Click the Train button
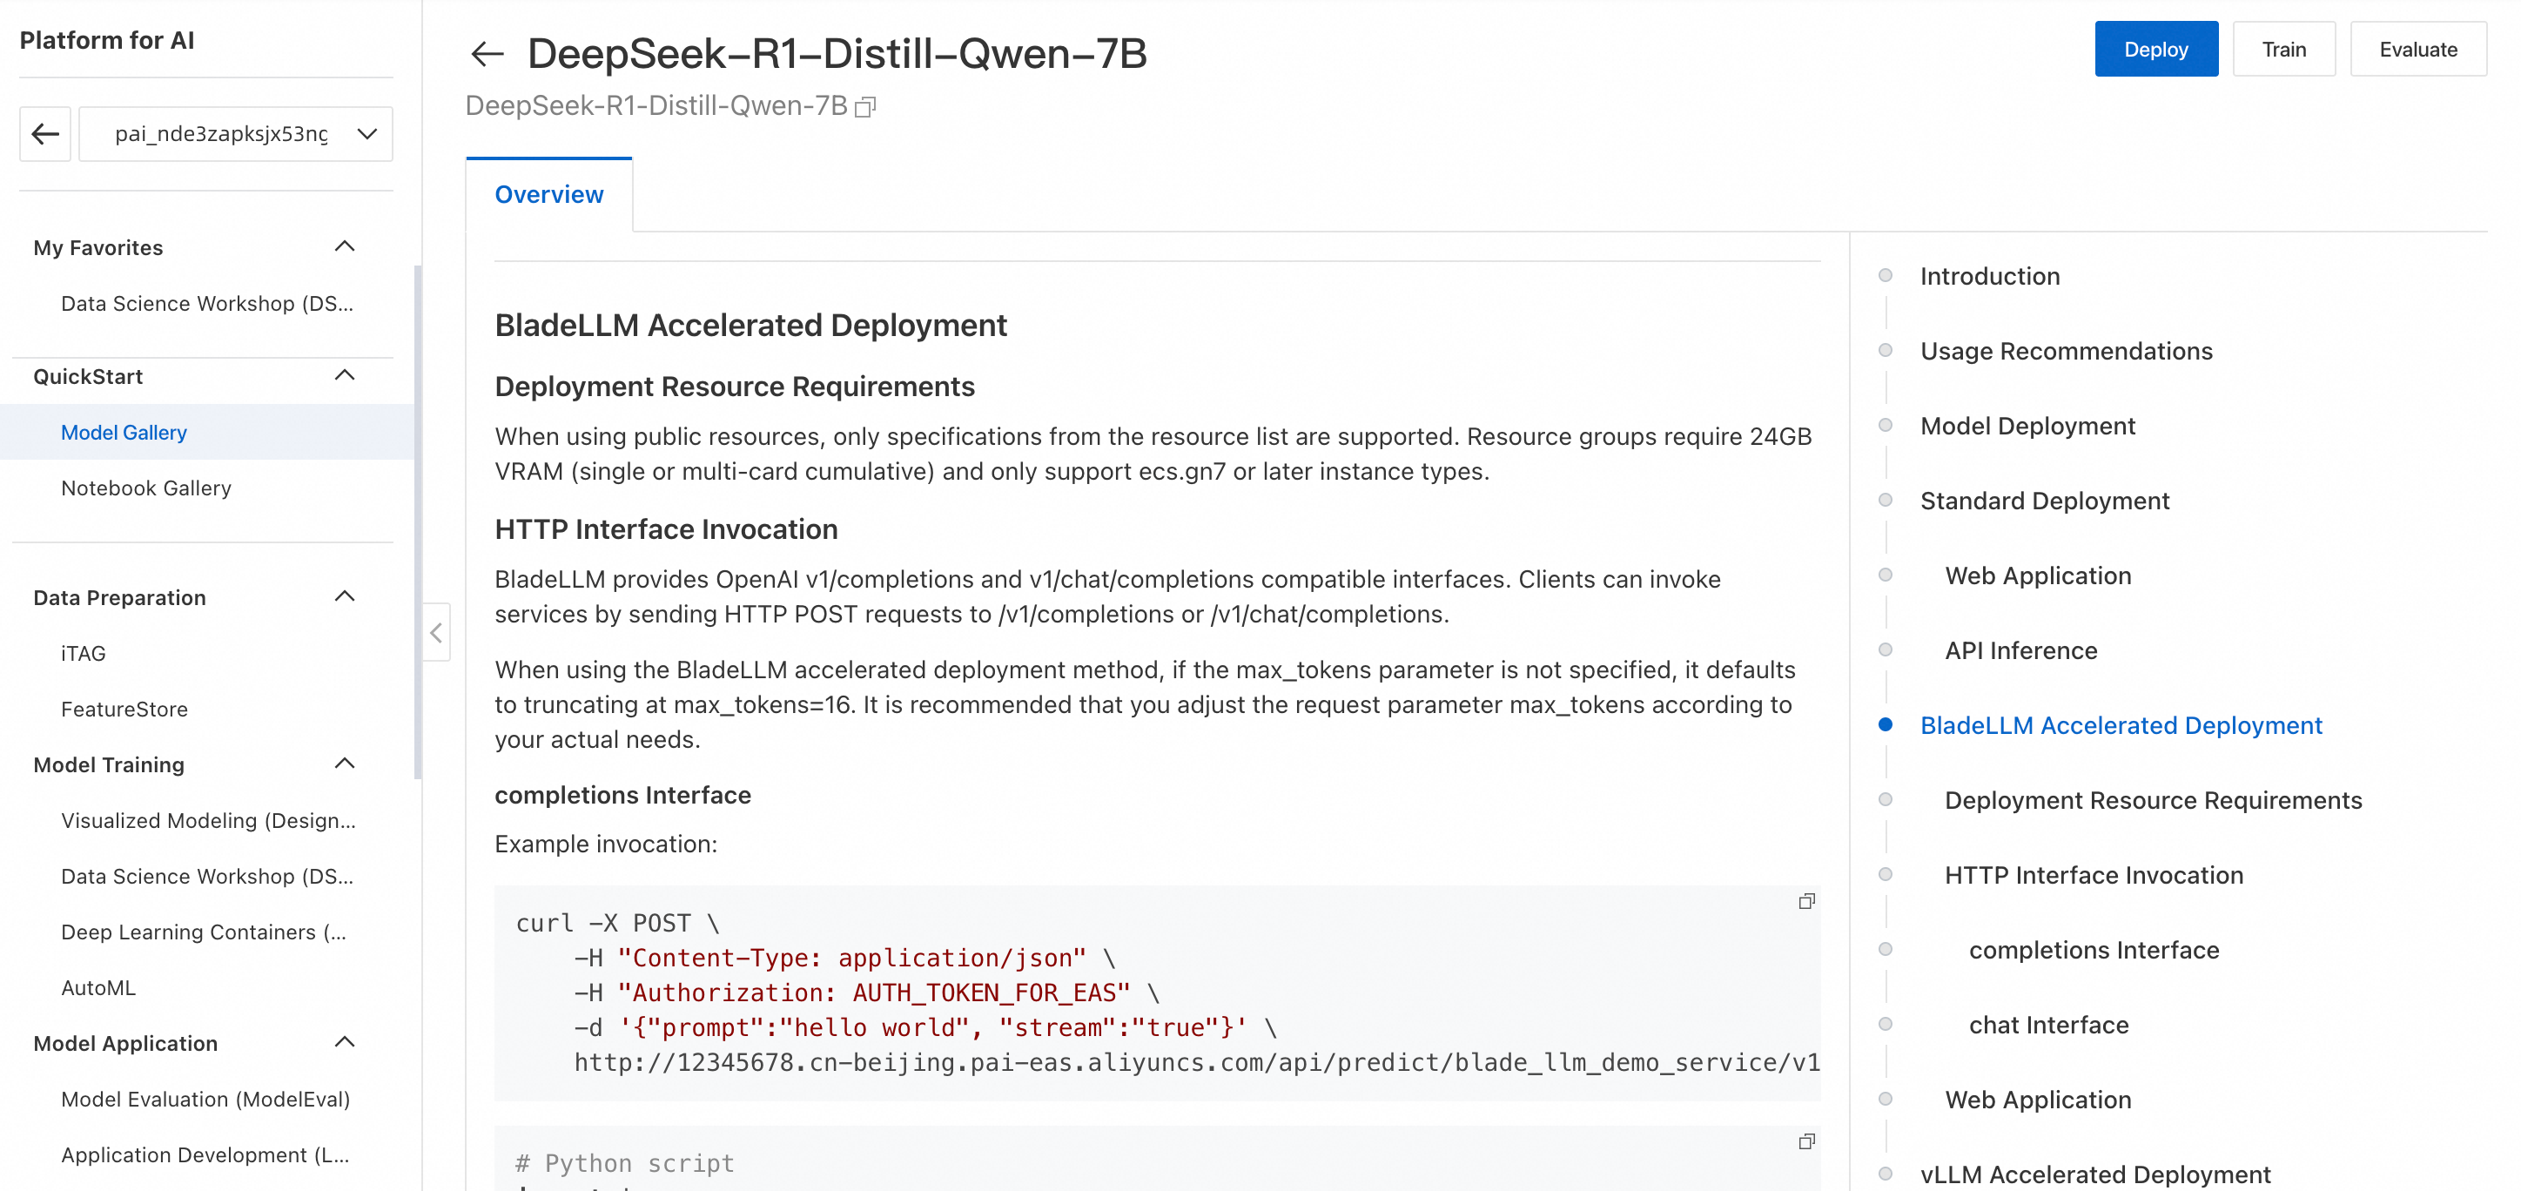The width and height of the screenshot is (2521, 1191). point(2284,49)
